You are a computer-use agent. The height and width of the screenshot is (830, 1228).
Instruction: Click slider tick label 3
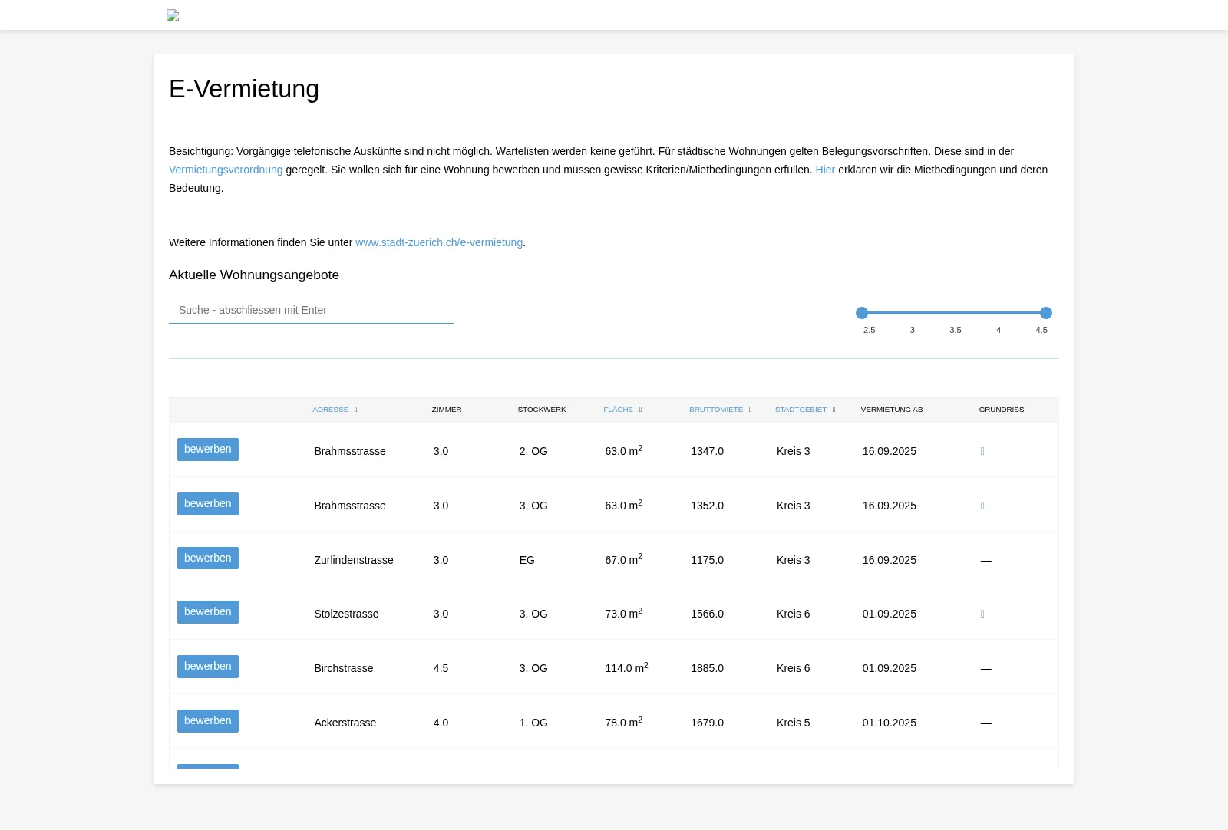coord(913,330)
